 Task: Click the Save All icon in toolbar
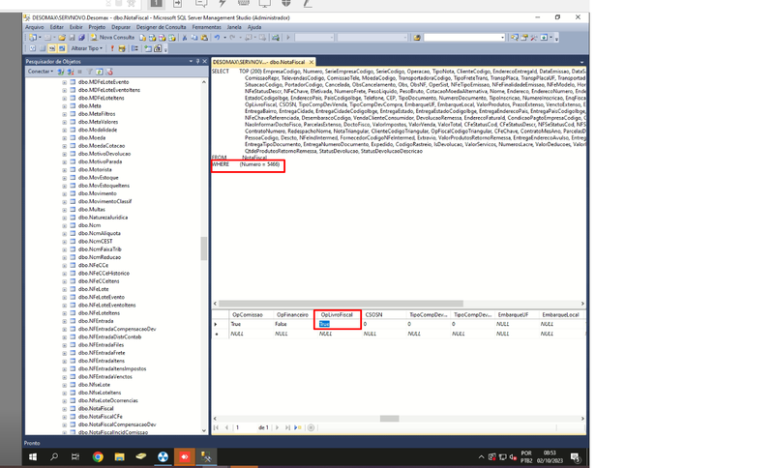click(82, 38)
